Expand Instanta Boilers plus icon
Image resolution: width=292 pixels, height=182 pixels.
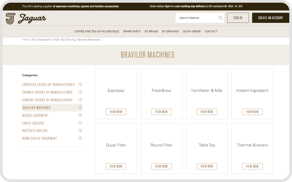click(x=80, y=131)
